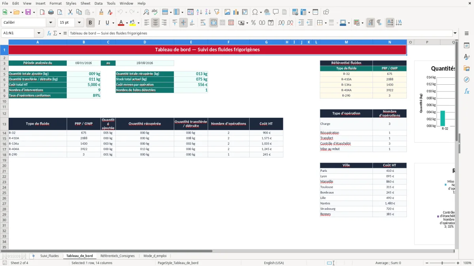Open Borders dropdown arrow
This screenshot has height=266, width=474.
pyautogui.click(x=325, y=23)
